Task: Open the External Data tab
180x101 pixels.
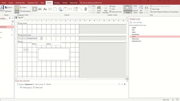Action: 20,3
